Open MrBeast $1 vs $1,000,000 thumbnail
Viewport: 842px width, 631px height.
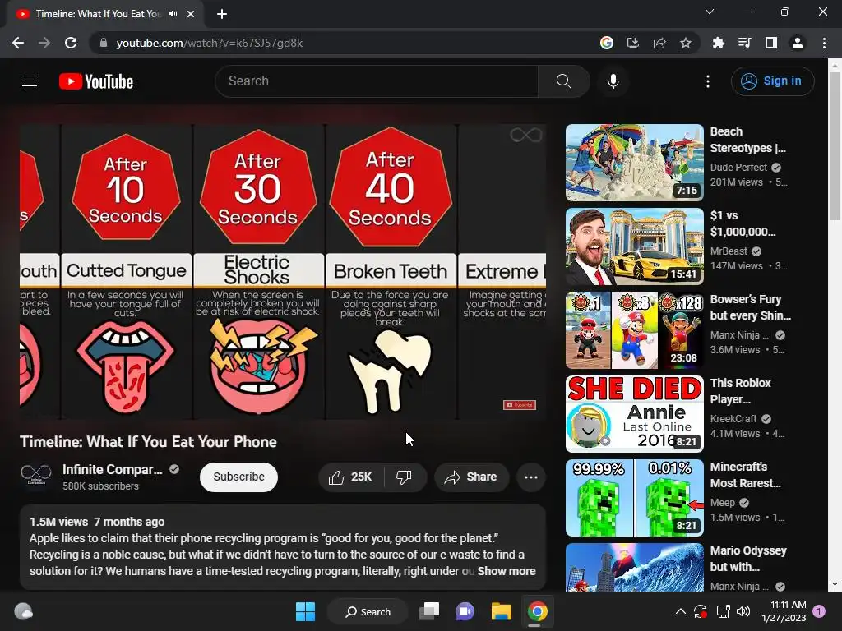(635, 246)
